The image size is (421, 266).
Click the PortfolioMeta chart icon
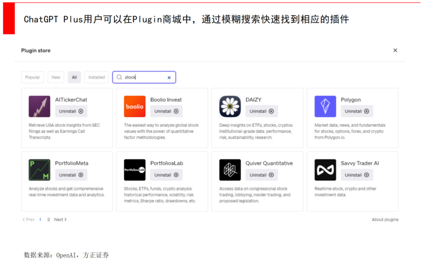(39, 170)
